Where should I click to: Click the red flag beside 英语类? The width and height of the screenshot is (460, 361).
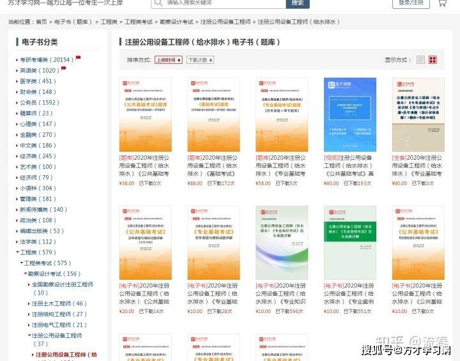click(63, 69)
